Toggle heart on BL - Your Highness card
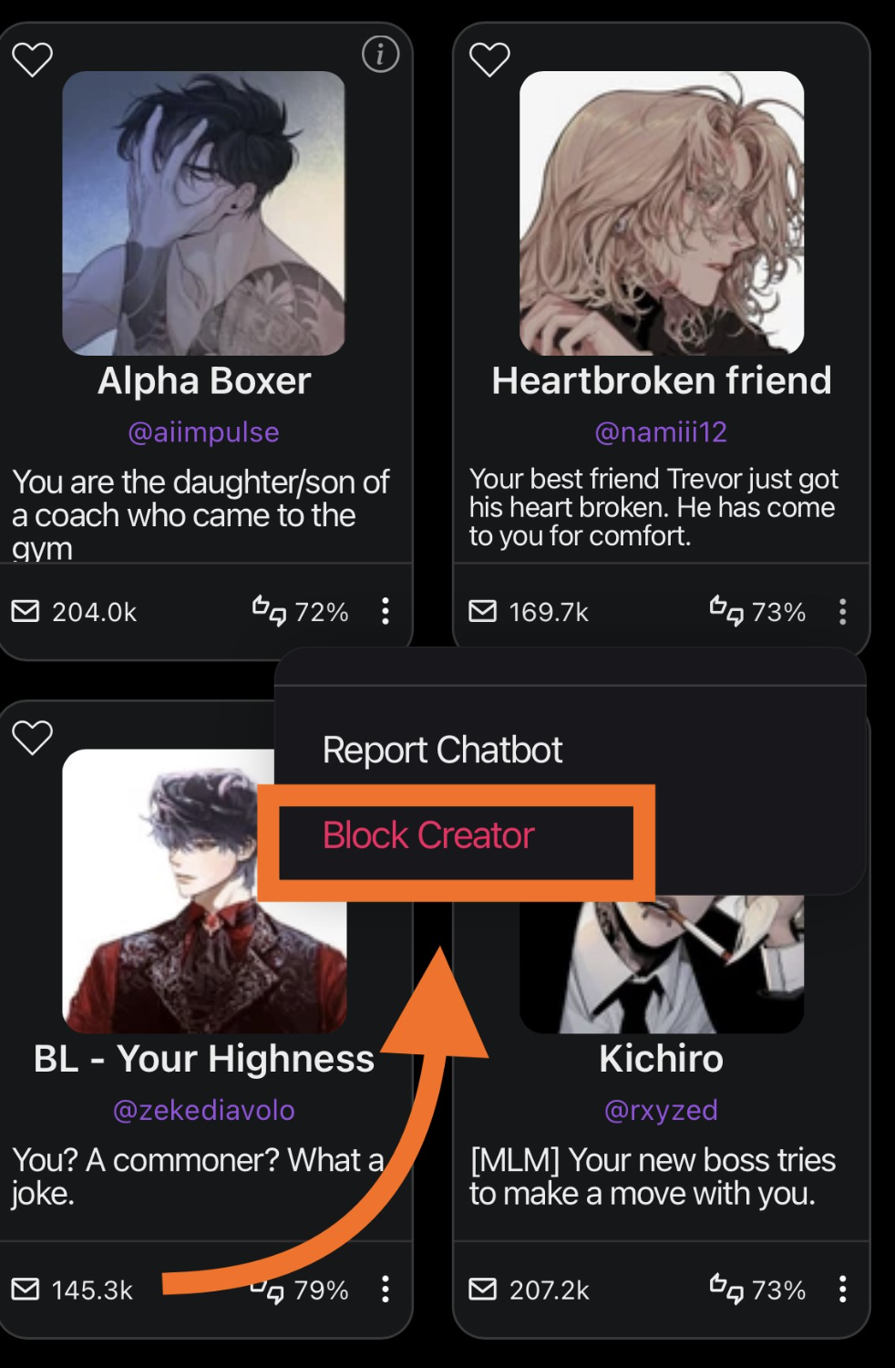The width and height of the screenshot is (895, 1368). coord(32,737)
